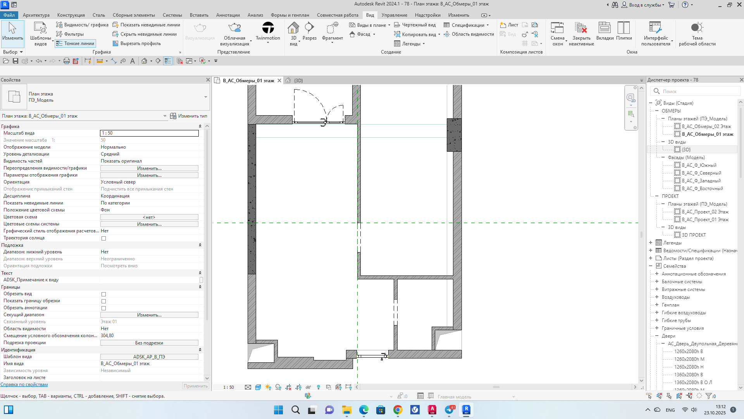This screenshot has height=419, width=744.
Task: Toggle Thin Lines (Тонкие линии) tool
Action: click(76, 43)
